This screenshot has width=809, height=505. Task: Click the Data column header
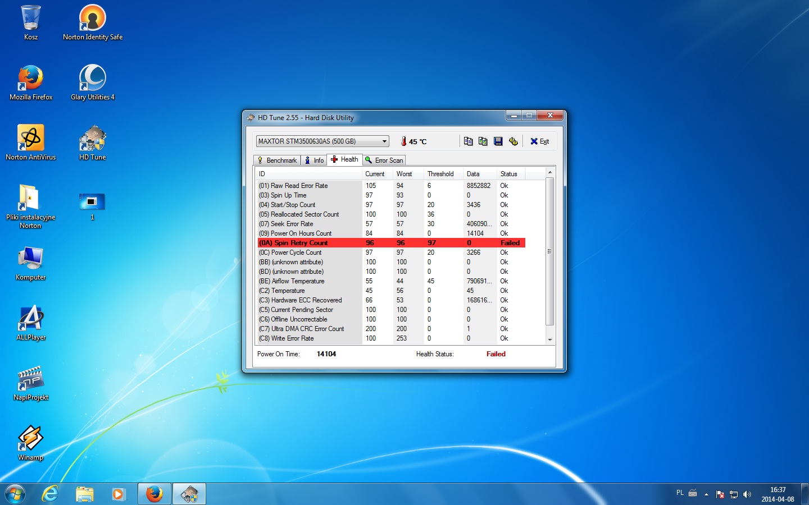480,174
